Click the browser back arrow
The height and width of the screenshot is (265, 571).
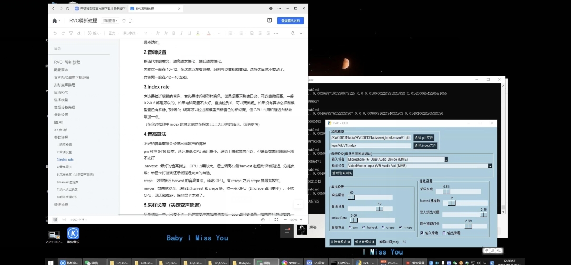click(x=54, y=9)
